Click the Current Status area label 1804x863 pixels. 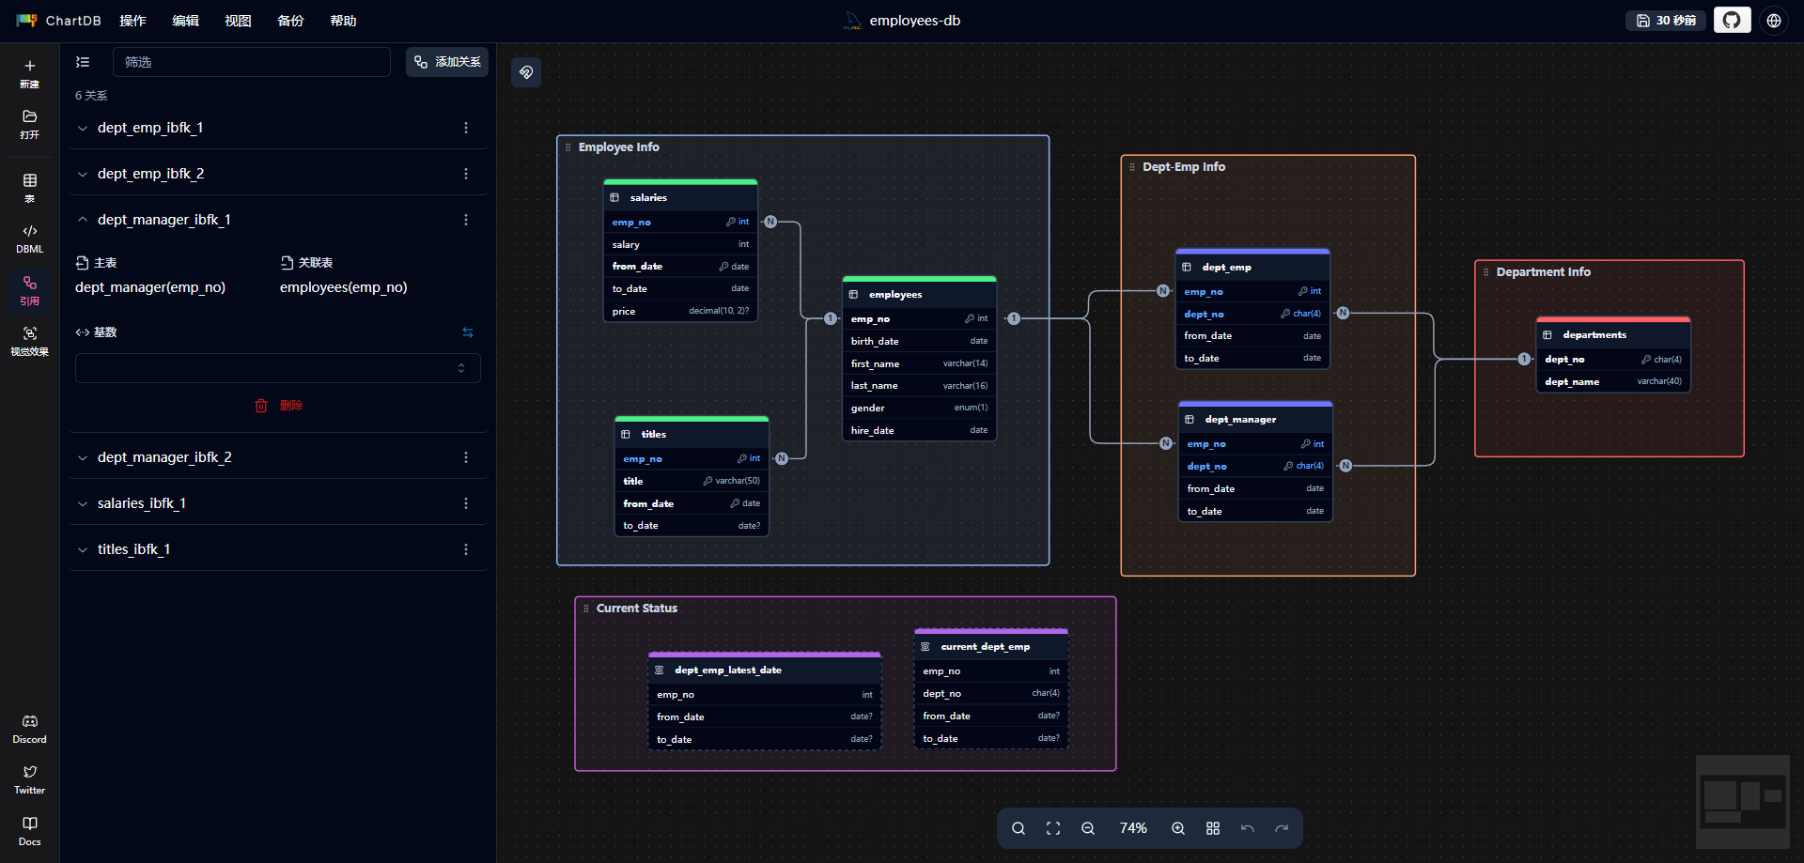[x=637, y=609]
